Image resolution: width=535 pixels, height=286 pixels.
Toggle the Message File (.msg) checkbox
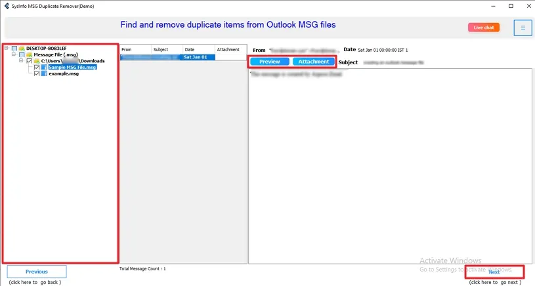pos(22,54)
